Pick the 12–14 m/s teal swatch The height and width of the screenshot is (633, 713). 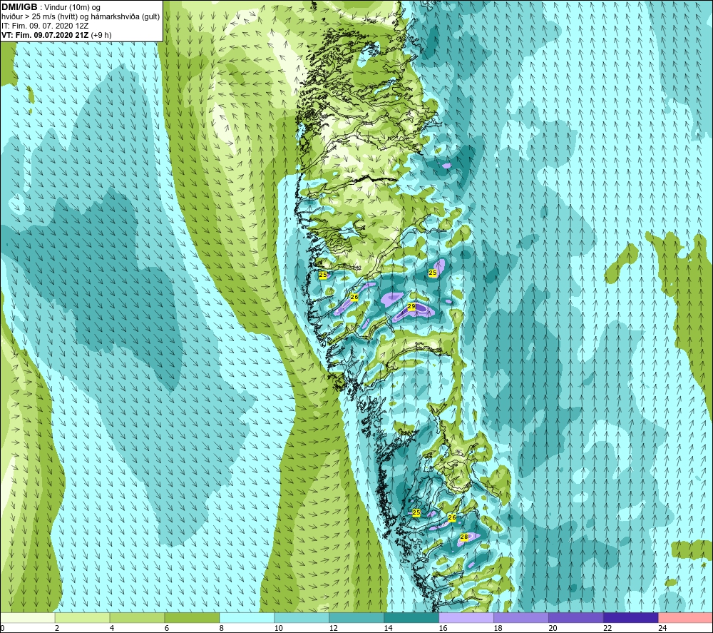356,617
